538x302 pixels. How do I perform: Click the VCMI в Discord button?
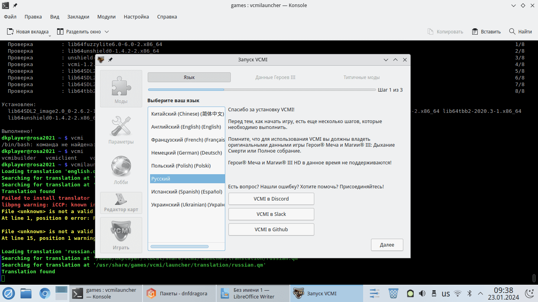pyautogui.click(x=271, y=199)
